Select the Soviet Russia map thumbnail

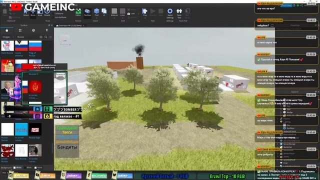coord(7,150)
